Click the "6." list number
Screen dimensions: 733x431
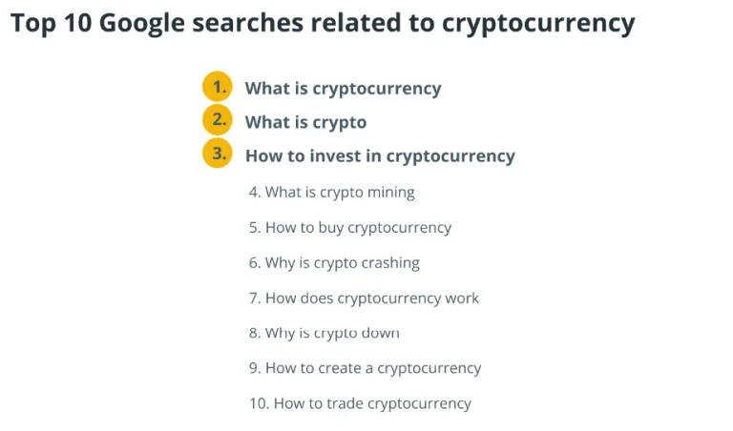[x=255, y=262]
